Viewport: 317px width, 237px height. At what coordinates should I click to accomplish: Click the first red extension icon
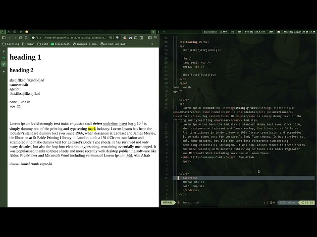(x=125, y=38)
